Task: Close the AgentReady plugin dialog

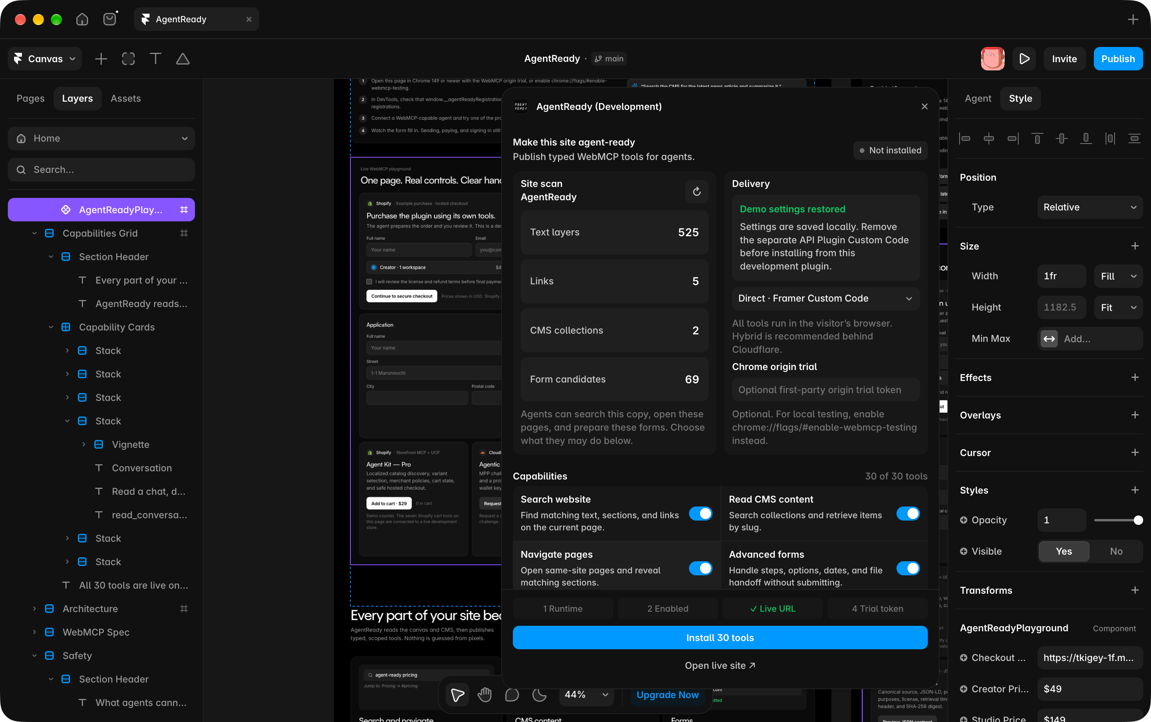Action: 924,106
